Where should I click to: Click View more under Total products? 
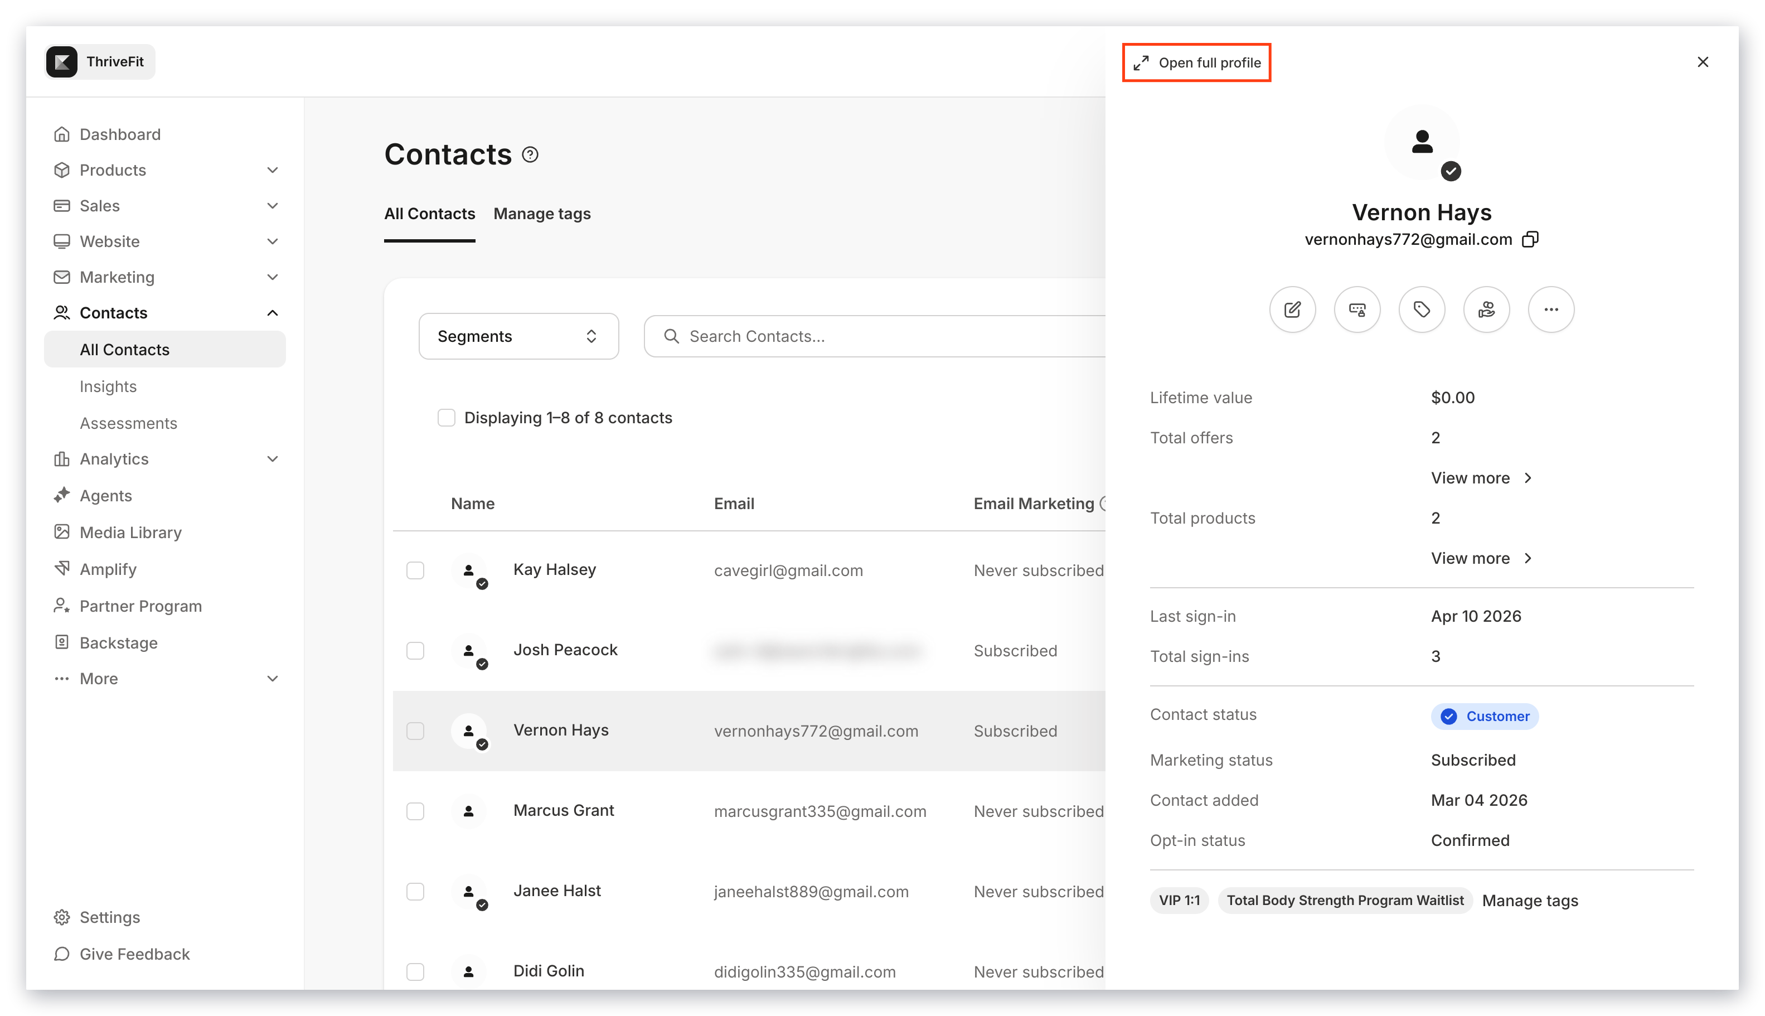pyautogui.click(x=1481, y=558)
